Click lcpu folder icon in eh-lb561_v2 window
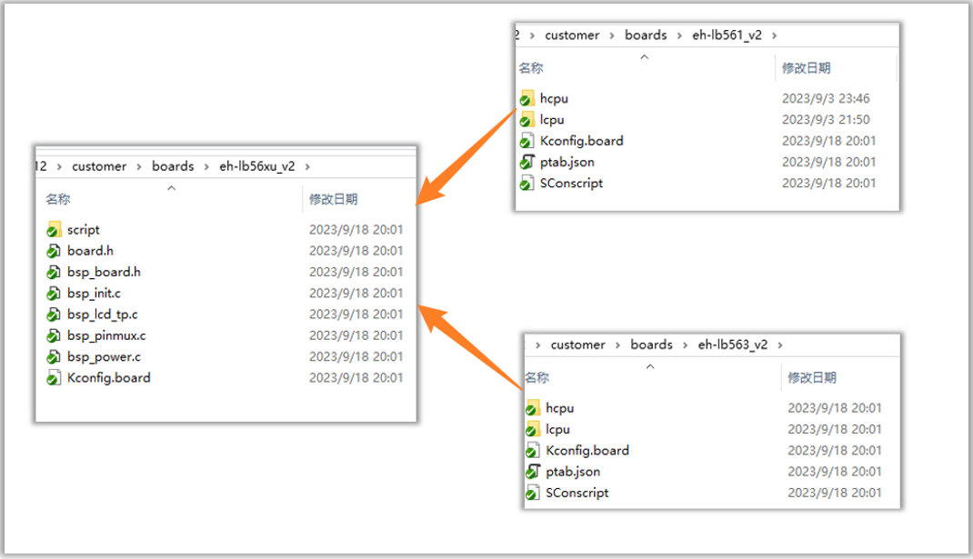 point(527,120)
